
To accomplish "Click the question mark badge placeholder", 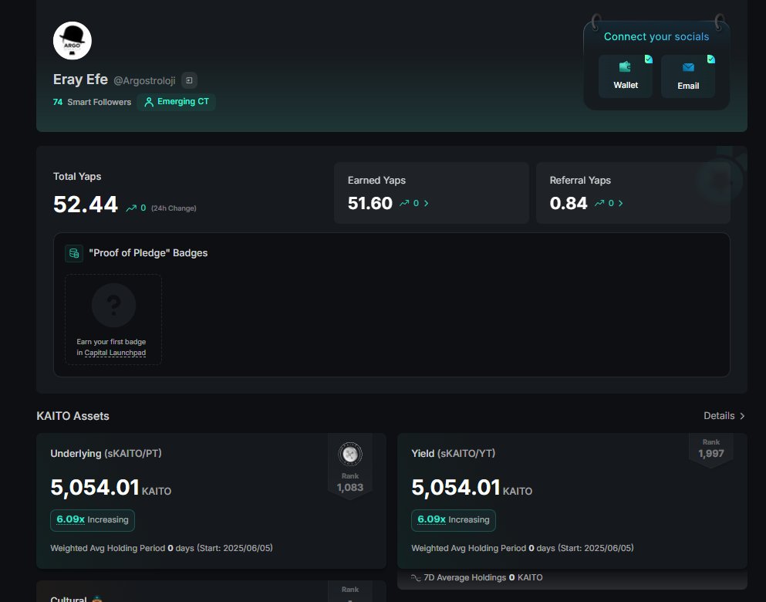I will (x=114, y=305).
